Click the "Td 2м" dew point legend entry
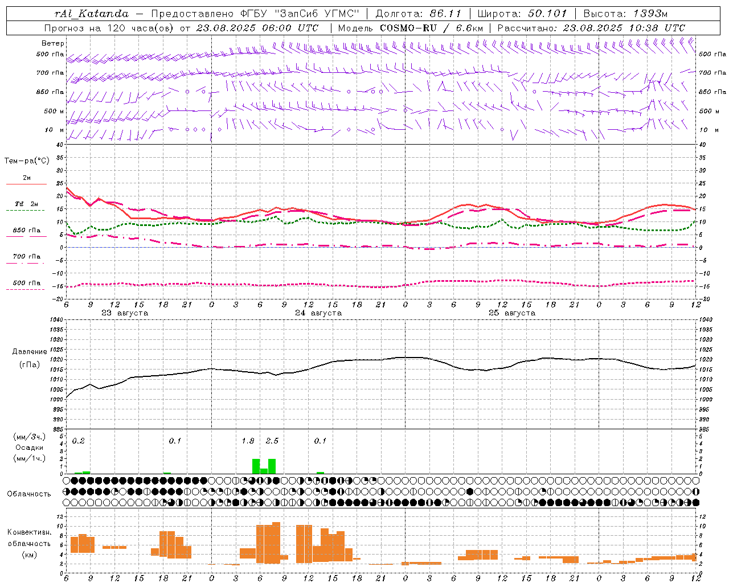Image resolution: width=729 pixels, height=583 pixels. pyautogui.click(x=27, y=204)
